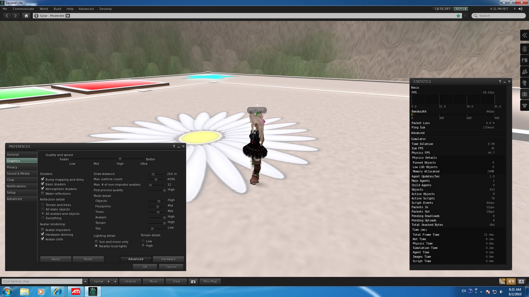Adjust the Draw distance slider
This screenshot has width=529, height=297.
coord(153,174)
